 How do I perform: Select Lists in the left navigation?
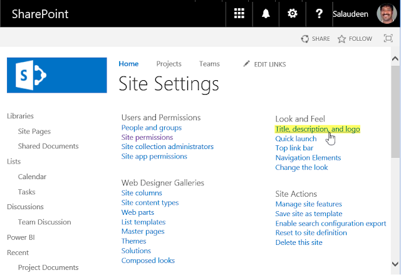[14, 162]
